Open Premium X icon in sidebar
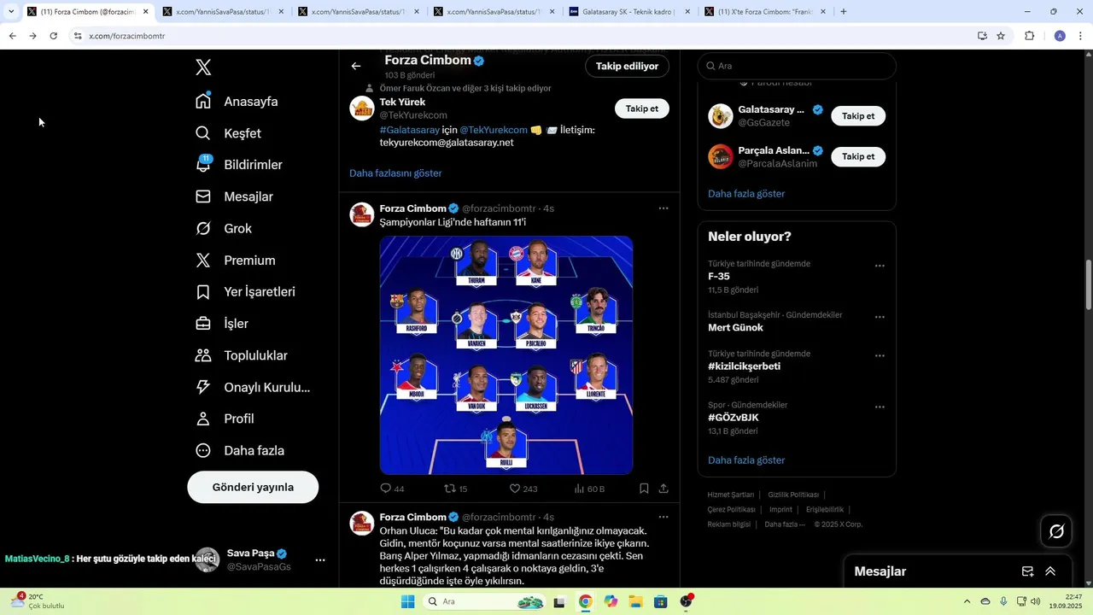This screenshot has width=1093, height=615. coord(203,260)
